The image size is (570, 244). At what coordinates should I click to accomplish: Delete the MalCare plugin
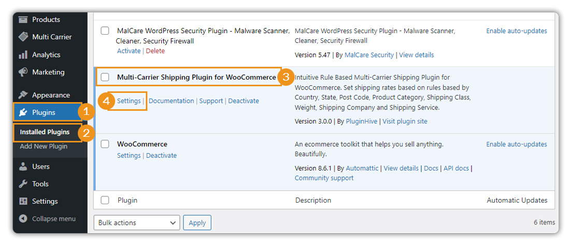155,51
